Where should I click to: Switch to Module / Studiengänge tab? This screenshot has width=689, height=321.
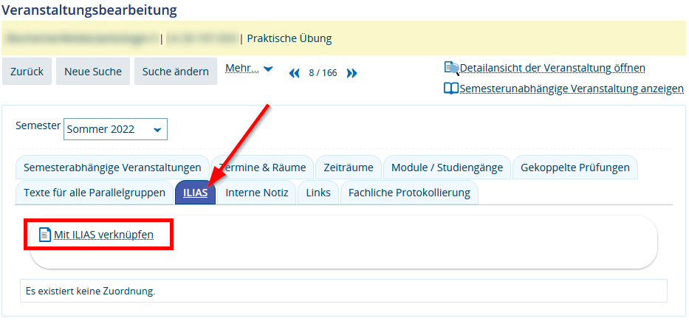click(447, 168)
